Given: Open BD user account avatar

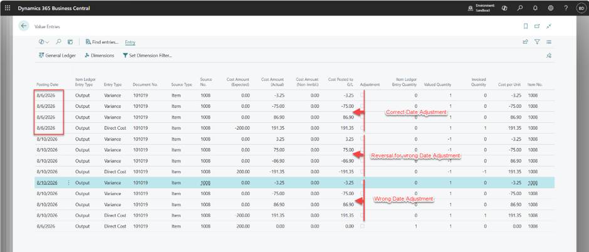Looking at the screenshot, I should tap(581, 8).
